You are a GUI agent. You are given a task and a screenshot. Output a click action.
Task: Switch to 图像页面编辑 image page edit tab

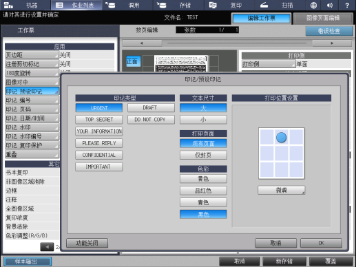click(323, 19)
